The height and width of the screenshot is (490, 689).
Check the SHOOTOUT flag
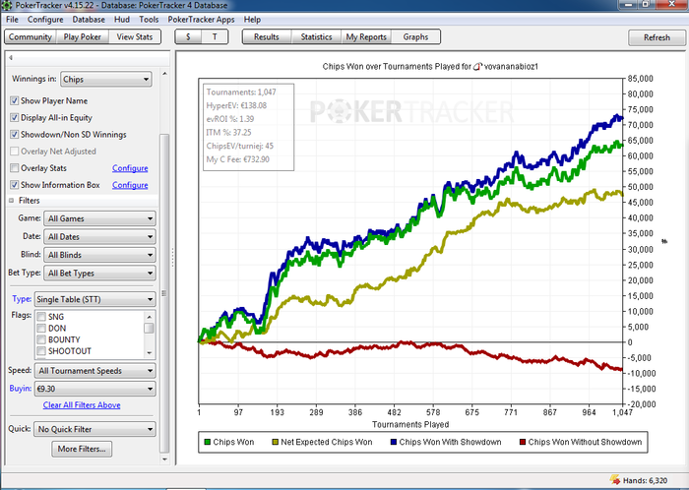(x=41, y=351)
